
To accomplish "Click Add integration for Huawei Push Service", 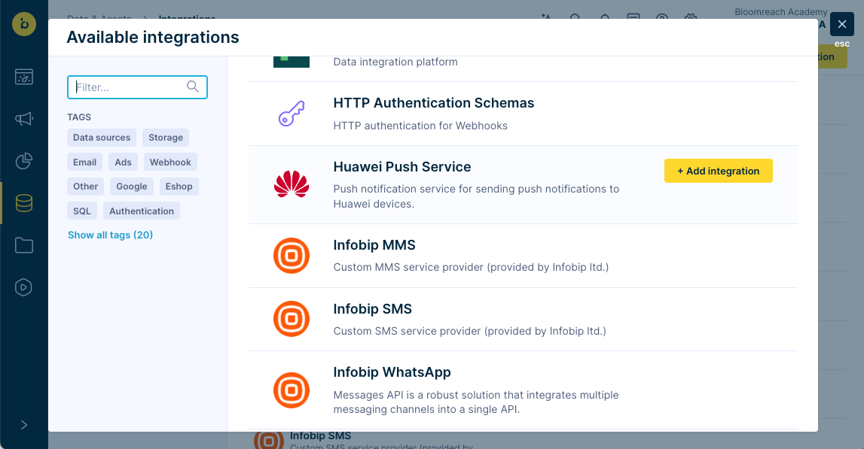I will pos(718,171).
